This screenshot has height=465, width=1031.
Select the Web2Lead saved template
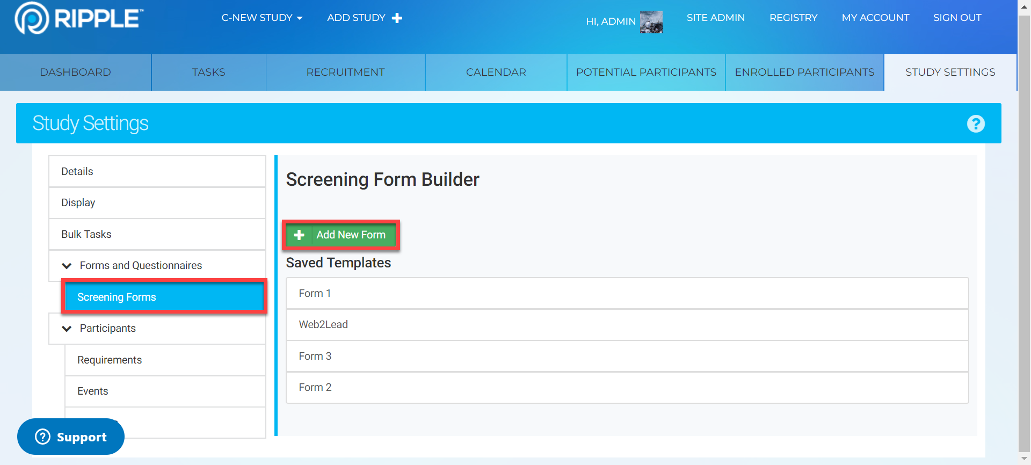click(323, 325)
